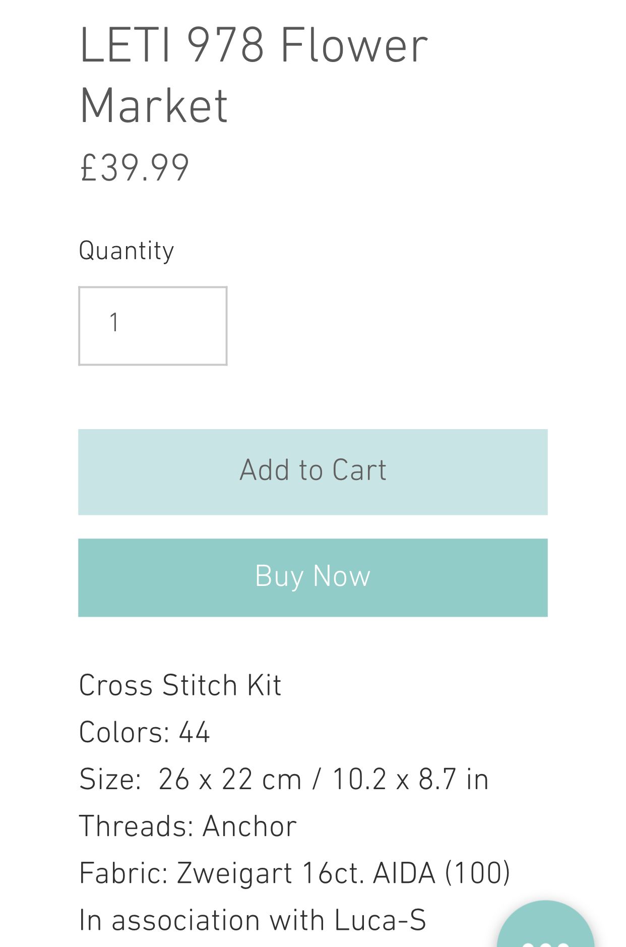The width and height of the screenshot is (626, 947).
Task: Click the Colors: 44 line
Action: point(144,732)
